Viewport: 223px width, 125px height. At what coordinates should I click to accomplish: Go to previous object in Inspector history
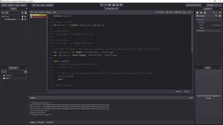[x=214, y=12]
